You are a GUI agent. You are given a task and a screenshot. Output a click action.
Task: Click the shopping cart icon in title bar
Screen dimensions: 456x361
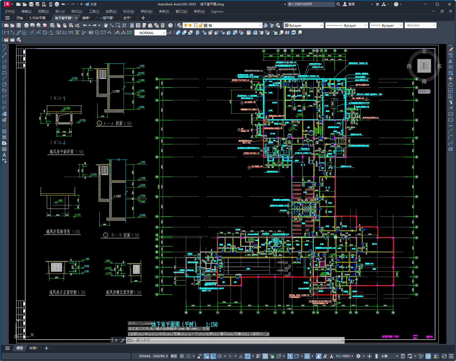click(377, 4)
